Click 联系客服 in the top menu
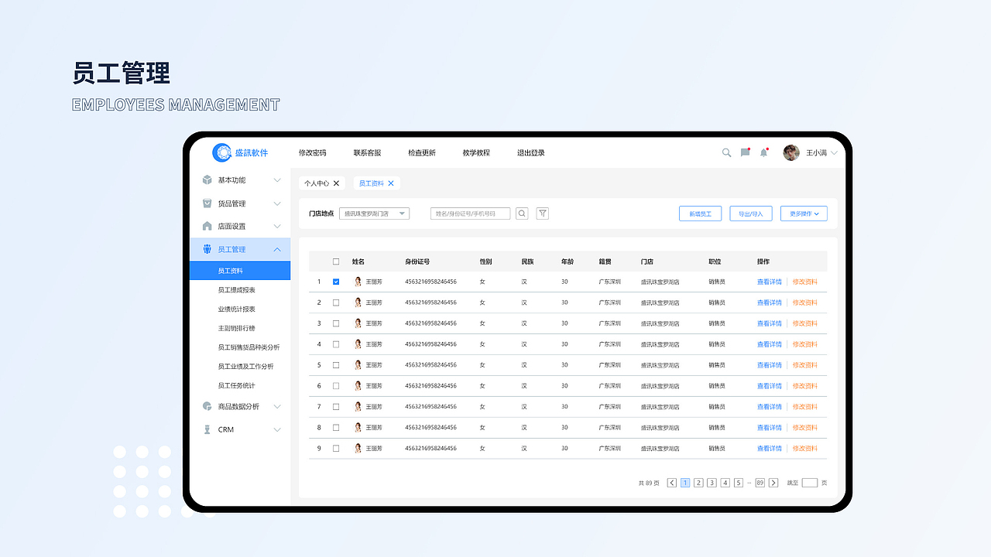This screenshot has height=557, width=991. 367,153
